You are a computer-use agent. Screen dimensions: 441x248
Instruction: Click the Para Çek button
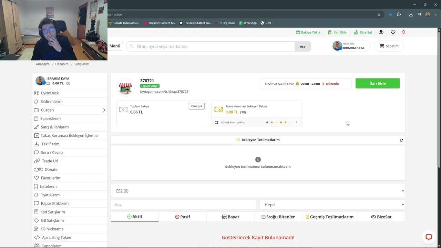196,106
